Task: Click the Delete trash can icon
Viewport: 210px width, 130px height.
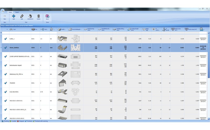Action: click(x=39, y=17)
